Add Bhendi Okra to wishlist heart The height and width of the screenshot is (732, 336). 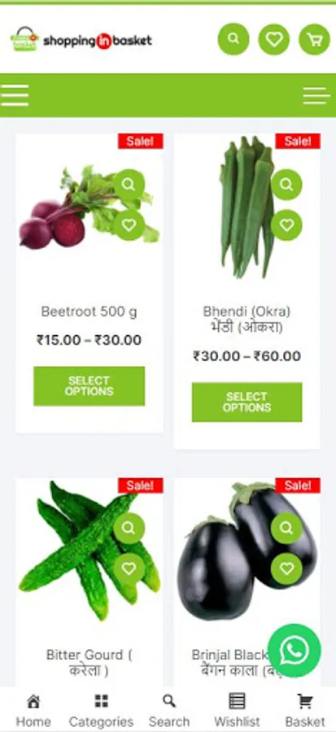tap(286, 225)
